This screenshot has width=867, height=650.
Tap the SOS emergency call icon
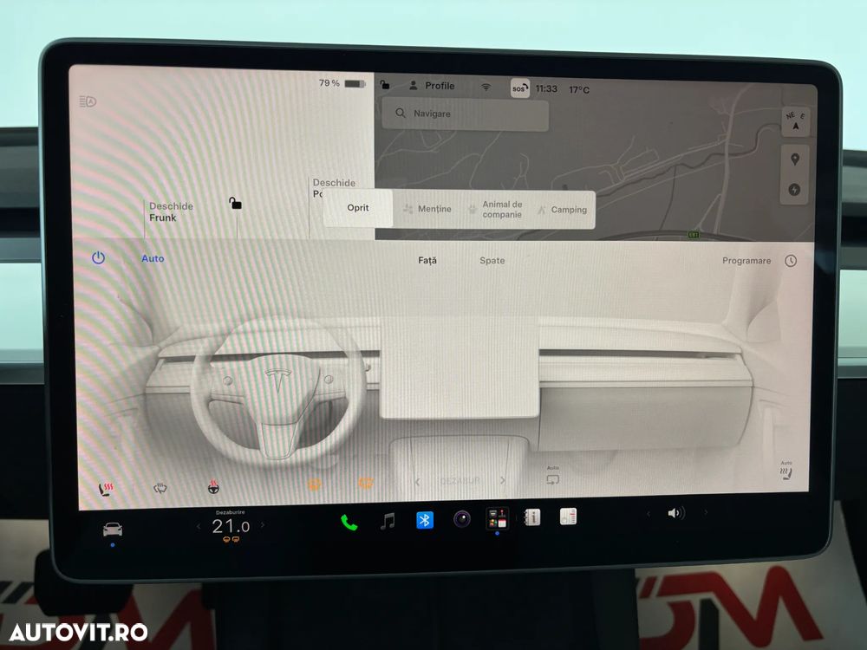519,88
